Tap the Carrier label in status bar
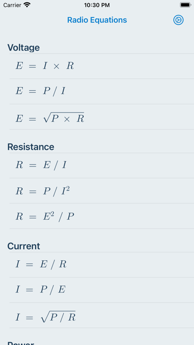Viewport: 194px width, 345px height. pos(12,5)
